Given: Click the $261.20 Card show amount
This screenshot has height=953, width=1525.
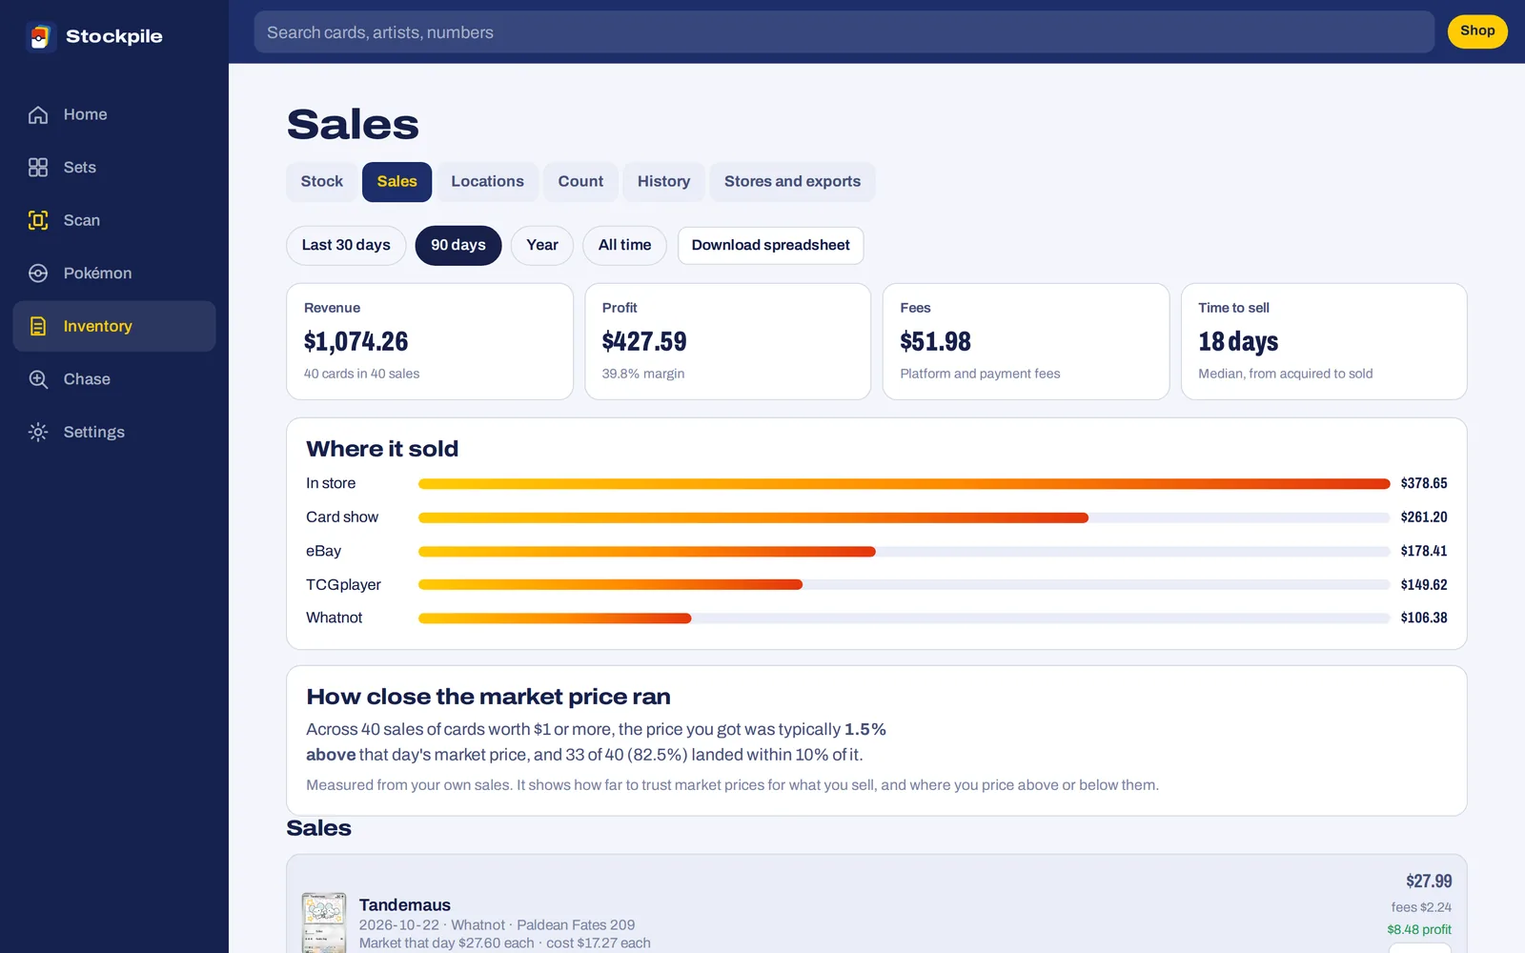Looking at the screenshot, I should point(1424,517).
